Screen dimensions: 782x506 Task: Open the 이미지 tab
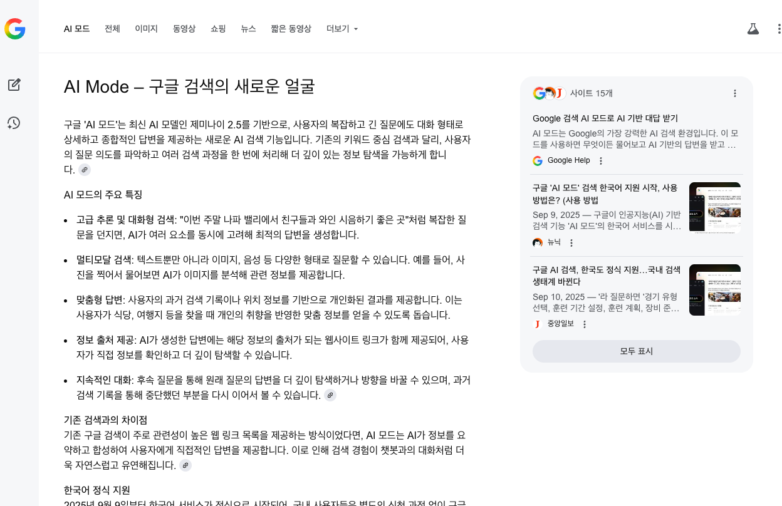pos(147,29)
